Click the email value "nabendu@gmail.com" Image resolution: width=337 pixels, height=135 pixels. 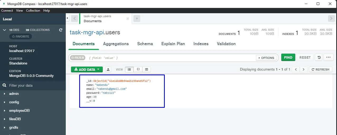pyautogui.click(x=112, y=89)
